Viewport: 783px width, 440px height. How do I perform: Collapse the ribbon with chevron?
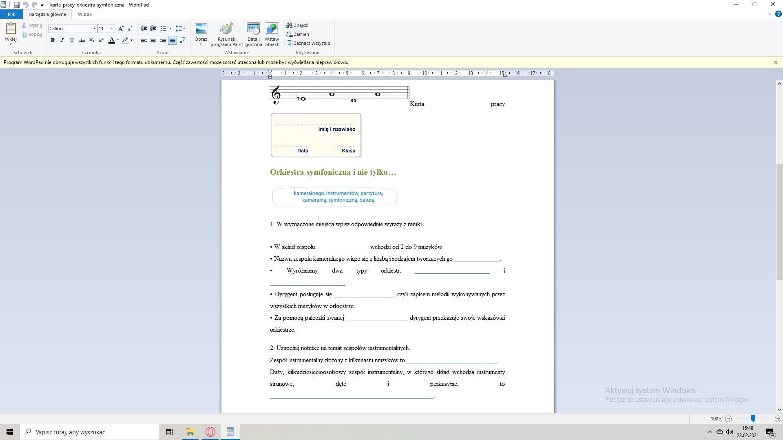[770, 14]
